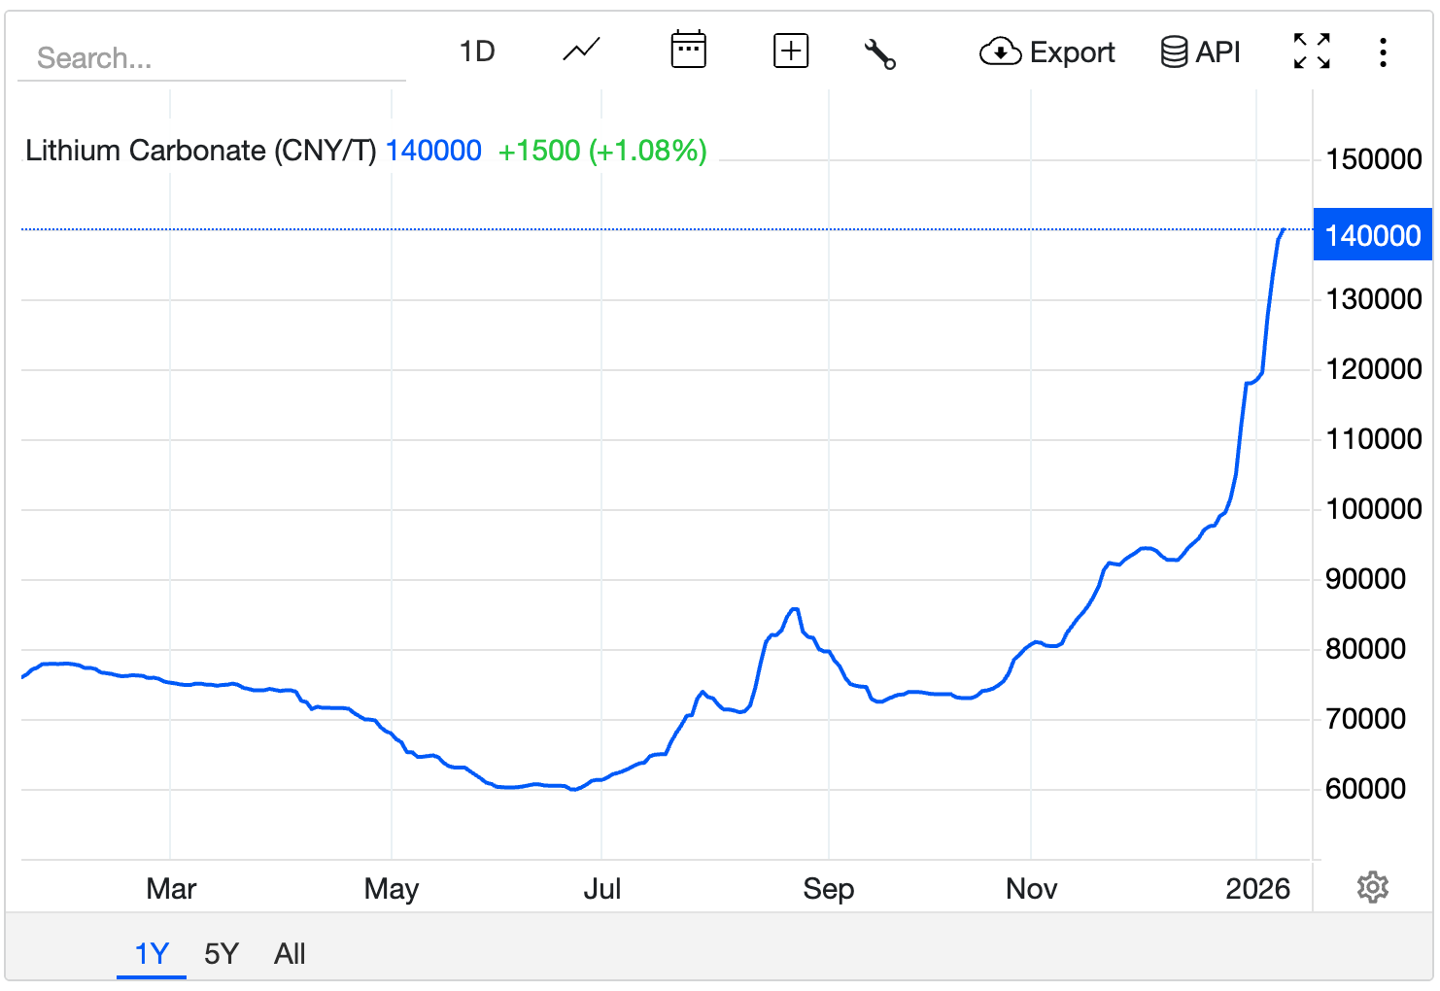Click the Search input field
The image size is (1440, 991).
coord(211,58)
